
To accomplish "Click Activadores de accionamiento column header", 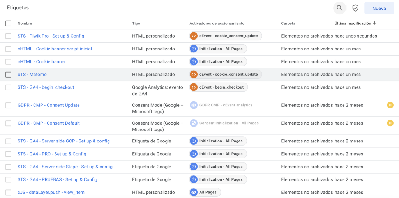I will tap(217, 23).
